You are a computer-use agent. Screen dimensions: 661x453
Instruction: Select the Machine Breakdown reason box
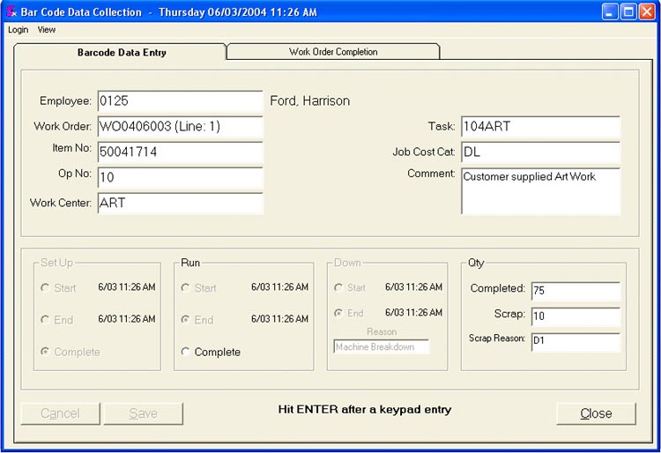click(x=381, y=347)
